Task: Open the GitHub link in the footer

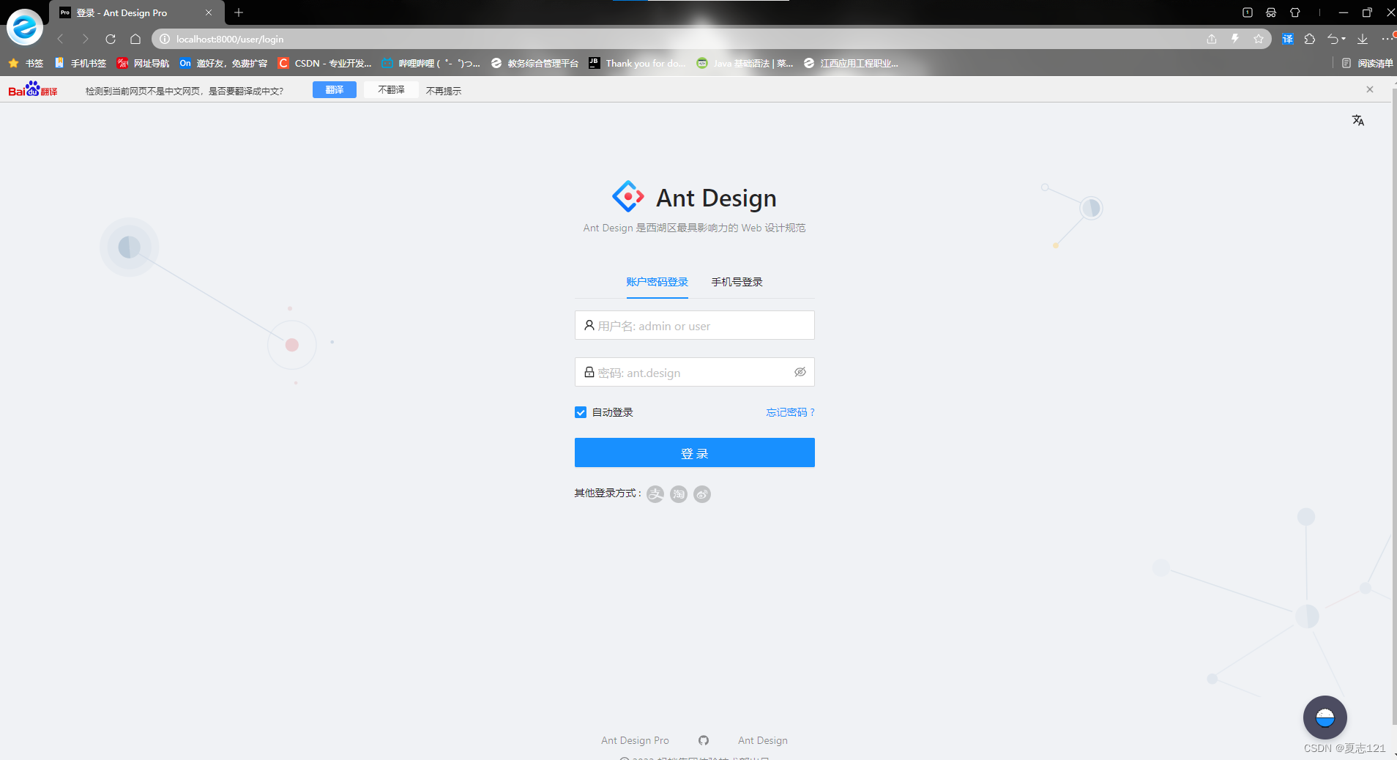Action: coord(702,740)
